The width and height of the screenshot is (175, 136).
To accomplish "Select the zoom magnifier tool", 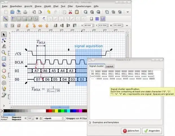I will (4, 52).
